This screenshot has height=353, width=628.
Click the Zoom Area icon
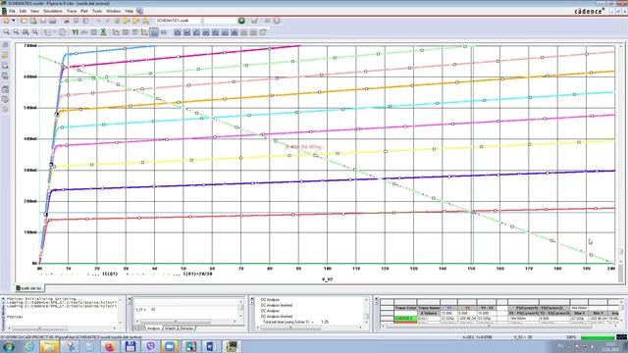[26, 32]
